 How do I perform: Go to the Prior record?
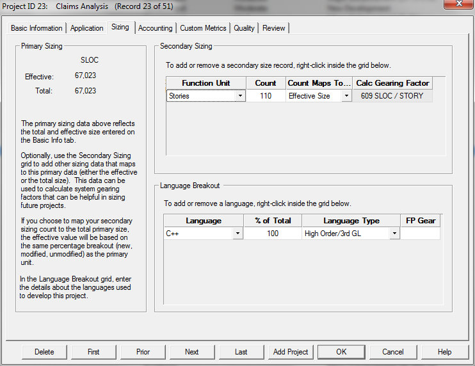pyautogui.click(x=143, y=352)
